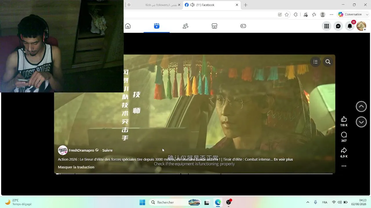Open Messenger chats

pyautogui.click(x=338, y=26)
